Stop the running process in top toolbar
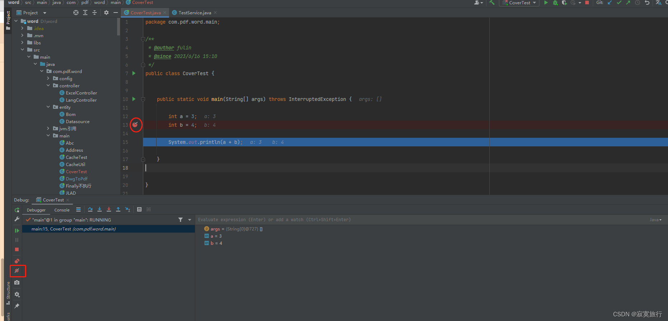The image size is (668, 321). pyautogui.click(x=587, y=3)
